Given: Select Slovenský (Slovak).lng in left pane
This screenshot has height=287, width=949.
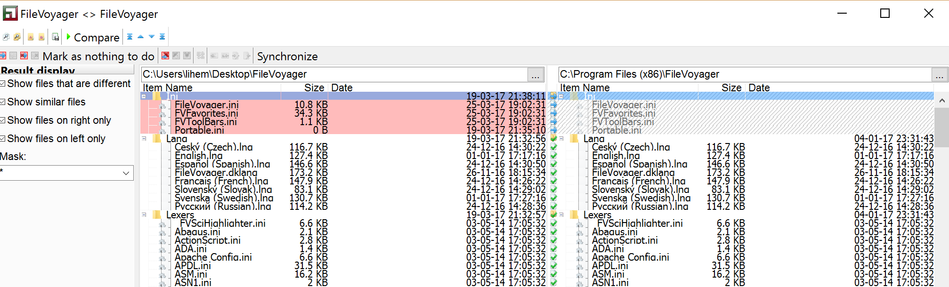Looking at the screenshot, I should [x=223, y=189].
